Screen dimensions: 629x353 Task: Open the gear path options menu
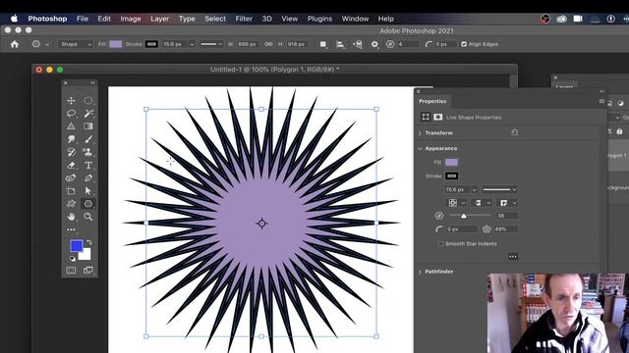pyautogui.click(x=374, y=44)
